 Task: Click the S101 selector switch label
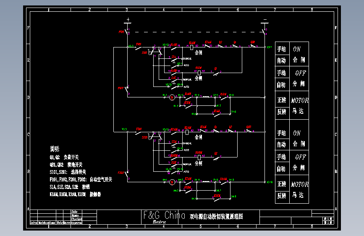144,53
